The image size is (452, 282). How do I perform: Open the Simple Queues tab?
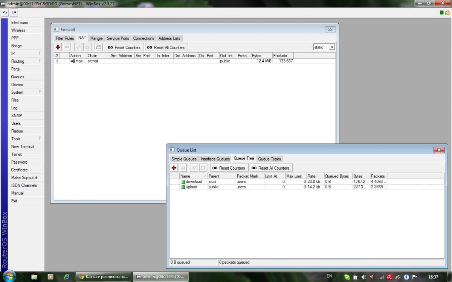point(184,159)
